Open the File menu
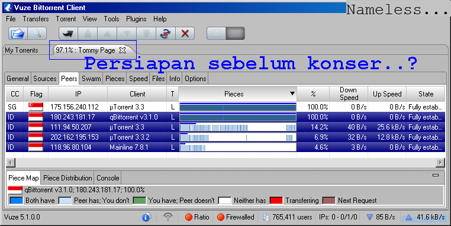 tap(11, 19)
